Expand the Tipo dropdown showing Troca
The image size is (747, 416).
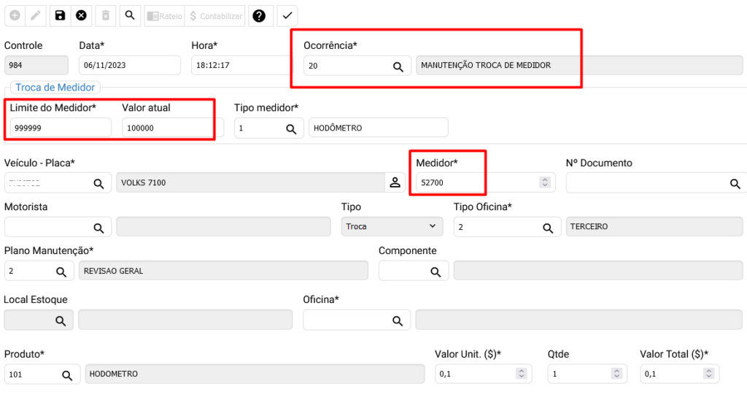coord(392,227)
